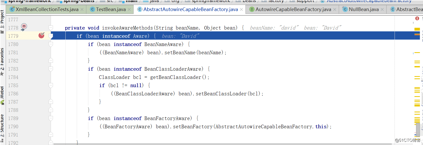Collapse the bcl null check at line 1785
423x145 pixels.
tap(51, 85)
